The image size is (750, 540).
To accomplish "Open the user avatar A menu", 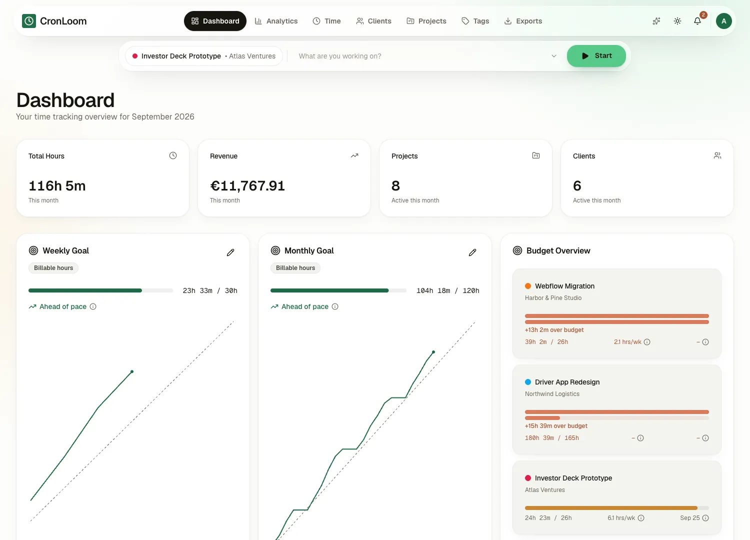I will click(724, 21).
